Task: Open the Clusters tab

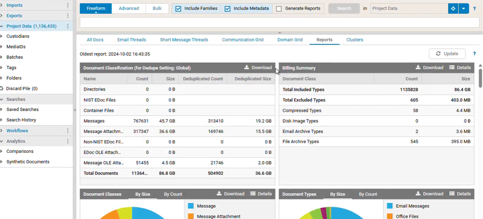Action: [355, 40]
